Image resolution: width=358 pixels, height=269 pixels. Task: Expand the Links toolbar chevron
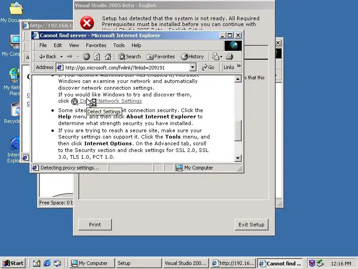click(x=239, y=66)
